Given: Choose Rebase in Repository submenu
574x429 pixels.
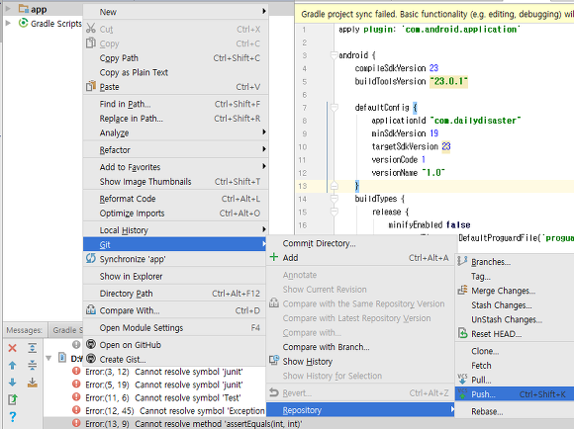Looking at the screenshot, I should tap(515, 411).
